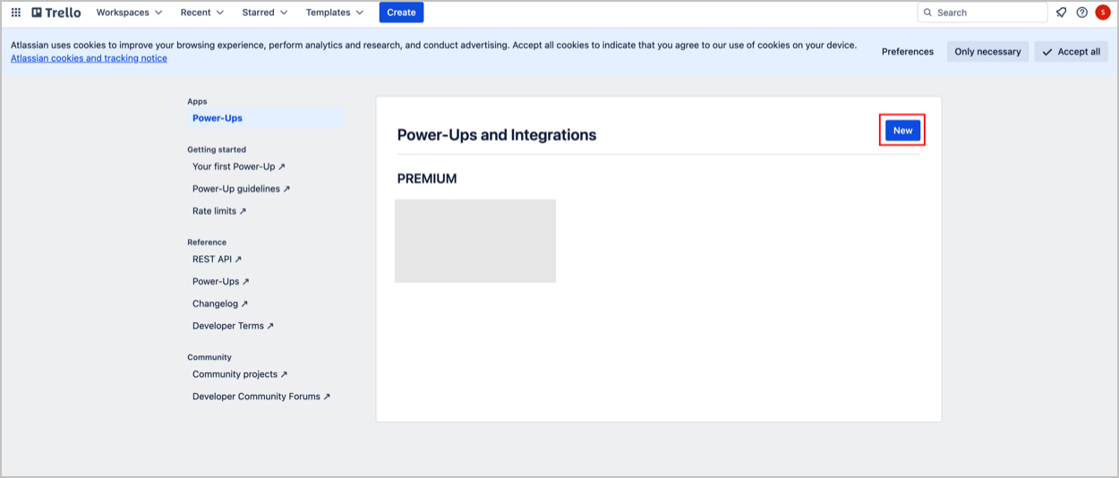Open the help question mark icon
This screenshot has width=1119, height=478.
(x=1082, y=13)
